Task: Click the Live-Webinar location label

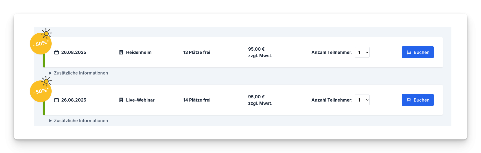Action: point(140,100)
